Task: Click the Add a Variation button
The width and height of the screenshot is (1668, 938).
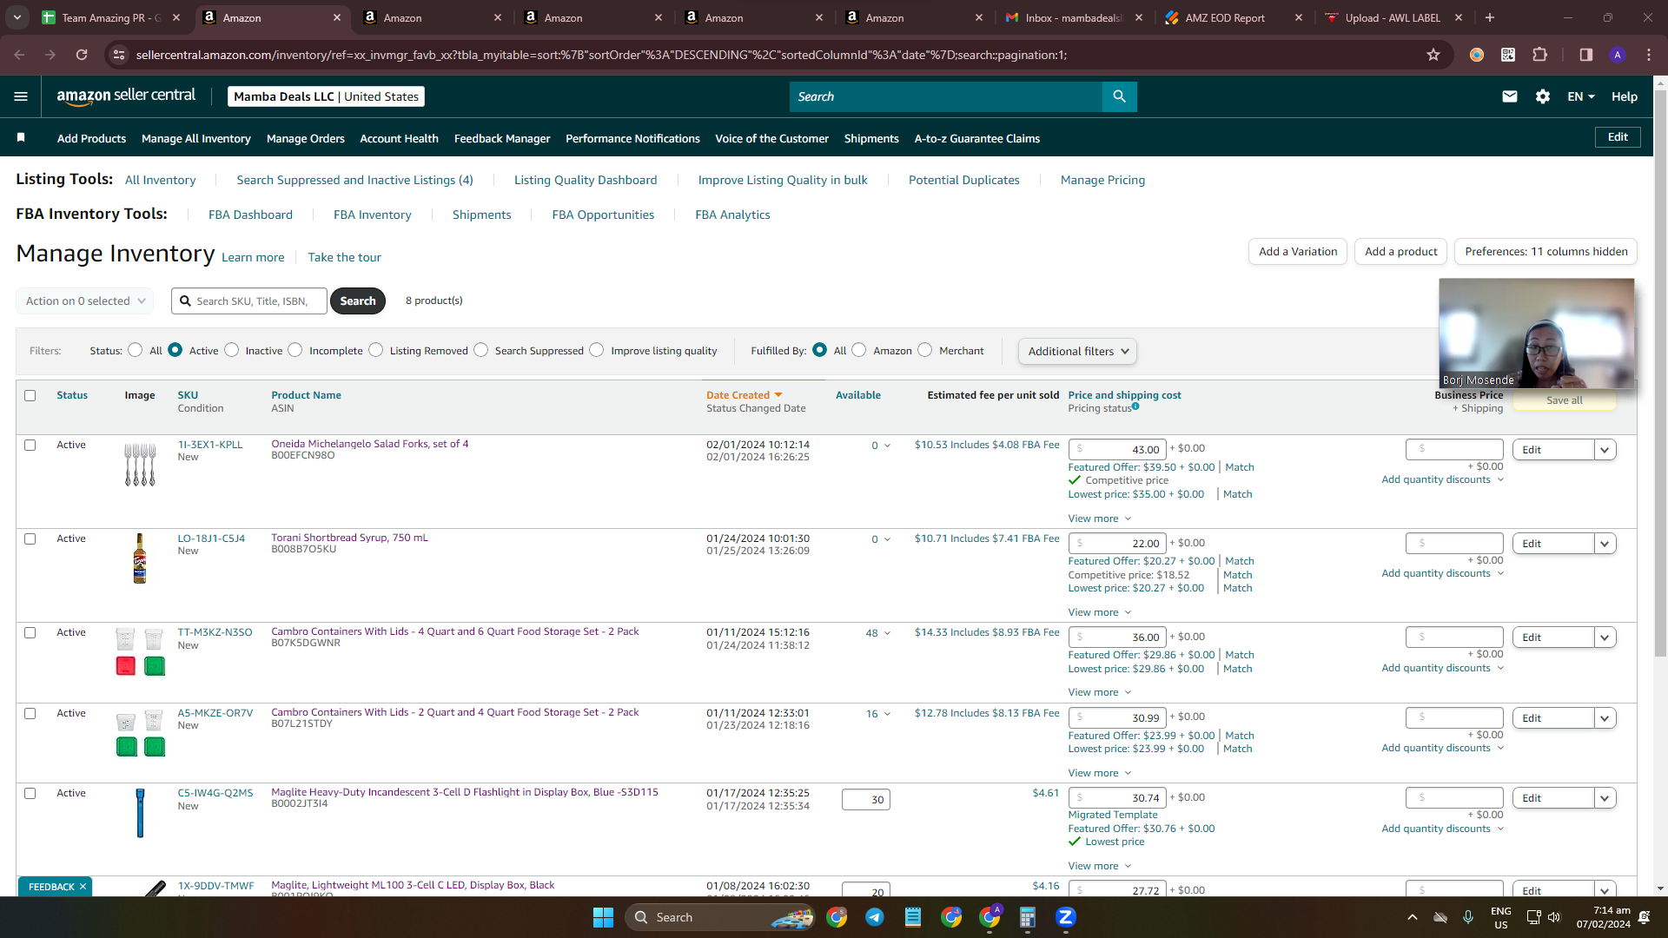Action: coord(1298,252)
